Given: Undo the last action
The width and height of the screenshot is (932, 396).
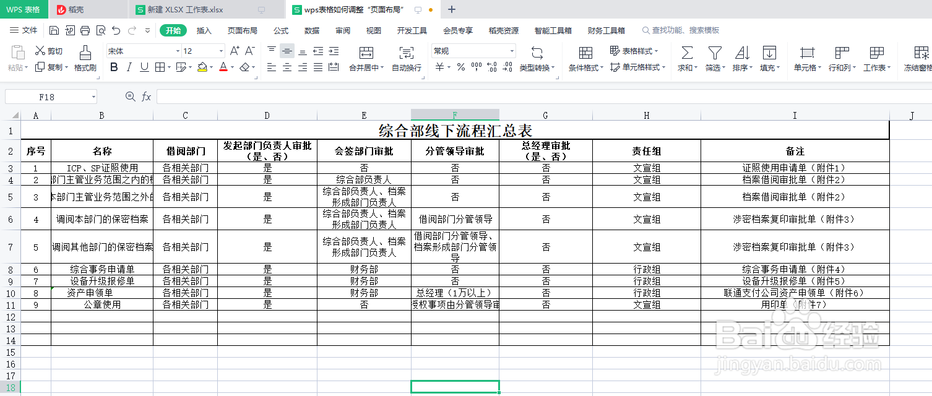Looking at the screenshot, I should 116,30.
